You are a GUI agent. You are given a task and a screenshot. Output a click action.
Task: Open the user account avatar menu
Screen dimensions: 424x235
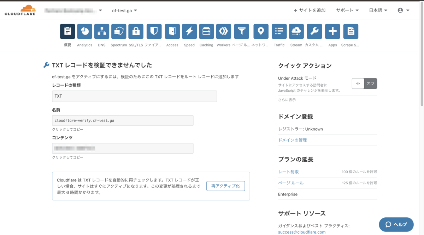tap(404, 11)
